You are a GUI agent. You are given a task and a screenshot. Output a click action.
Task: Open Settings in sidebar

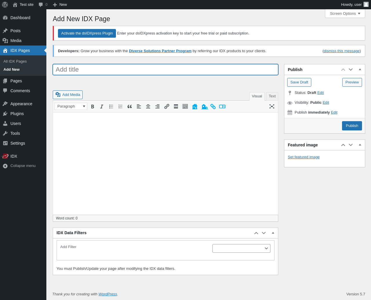click(x=23, y=143)
